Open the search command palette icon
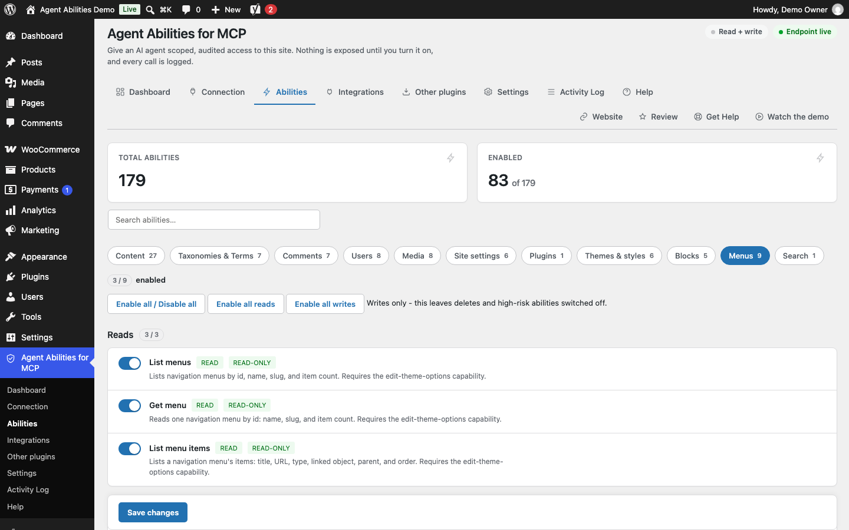Viewport: 849px width, 530px height. pos(150,9)
